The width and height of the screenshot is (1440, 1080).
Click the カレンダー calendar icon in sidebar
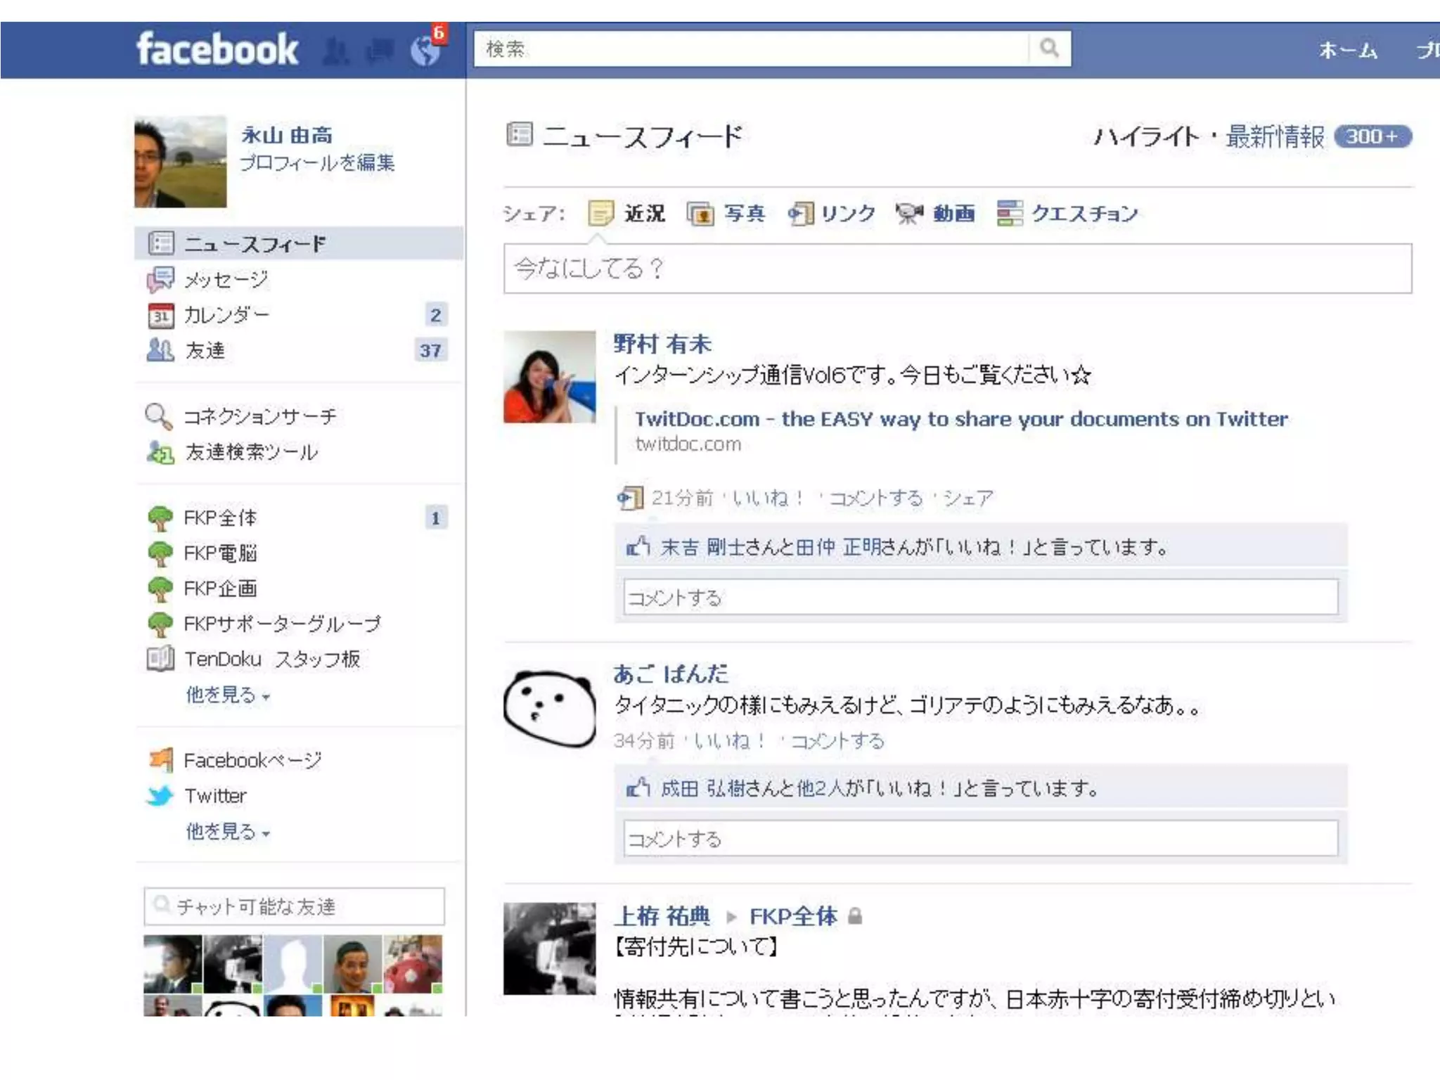[x=160, y=315]
